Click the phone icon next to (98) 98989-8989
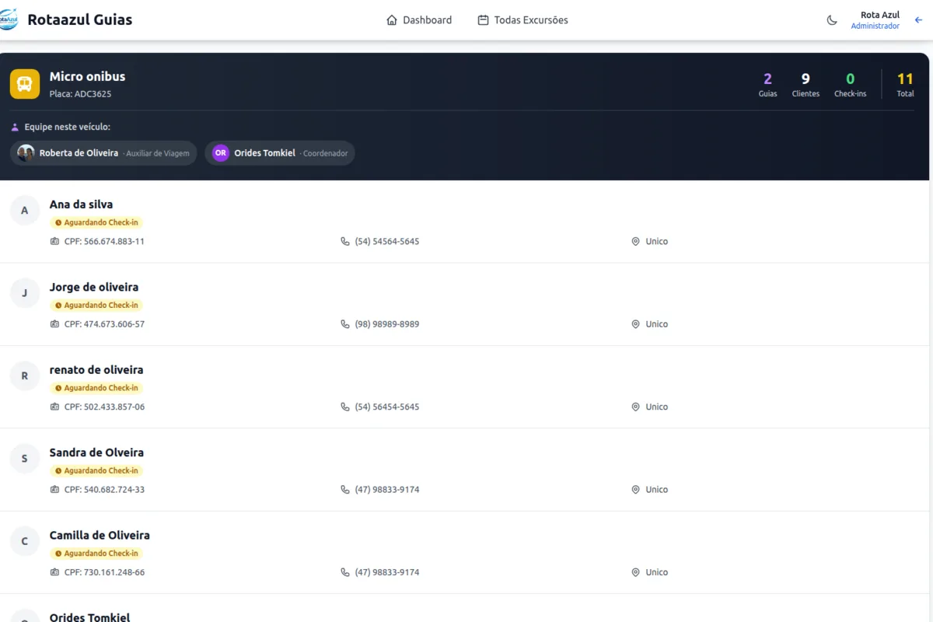This screenshot has height=622, width=933. (x=345, y=324)
